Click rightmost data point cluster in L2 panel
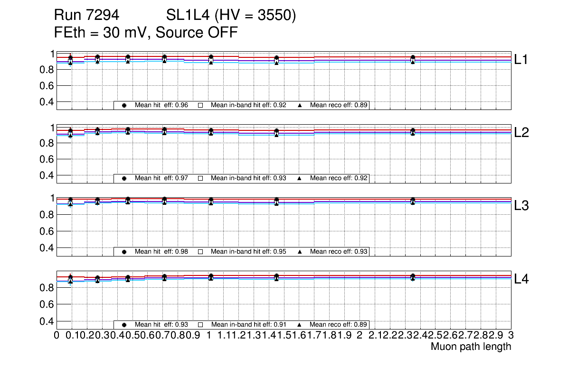This screenshot has height=366, width=568. pyautogui.click(x=413, y=132)
